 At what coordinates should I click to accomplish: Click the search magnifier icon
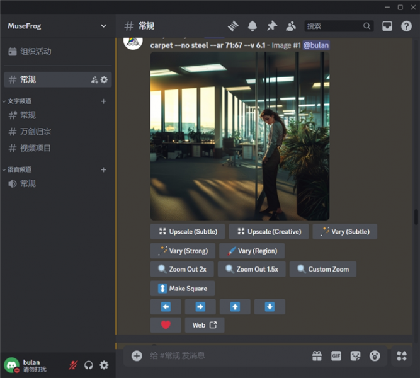(x=366, y=26)
